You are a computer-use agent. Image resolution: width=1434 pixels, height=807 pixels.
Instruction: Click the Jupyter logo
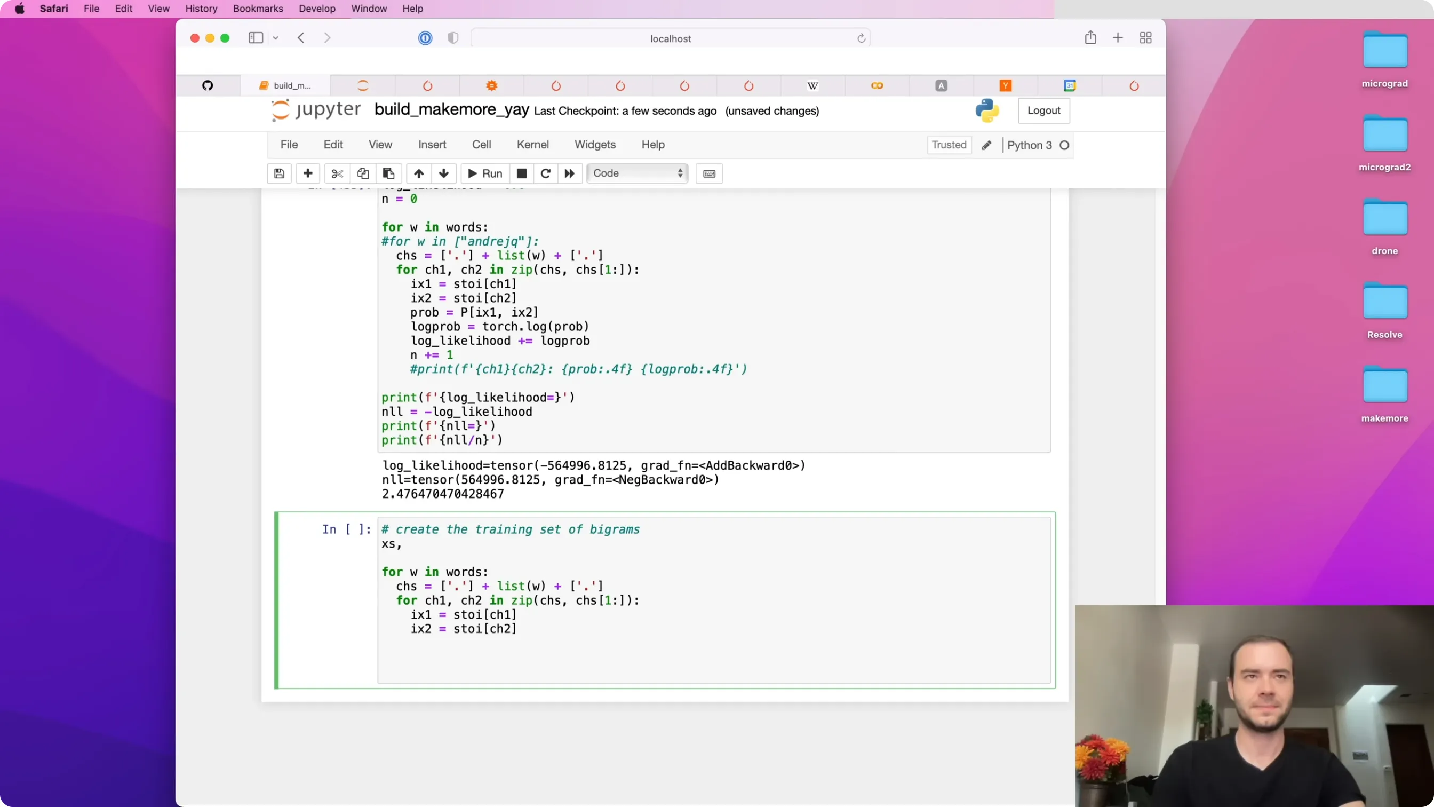[x=316, y=110]
